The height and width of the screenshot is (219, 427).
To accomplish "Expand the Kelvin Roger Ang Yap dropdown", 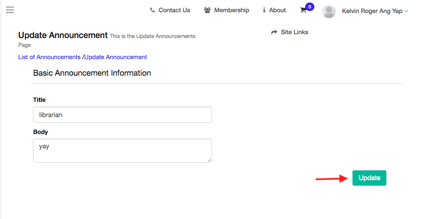I will (372, 11).
